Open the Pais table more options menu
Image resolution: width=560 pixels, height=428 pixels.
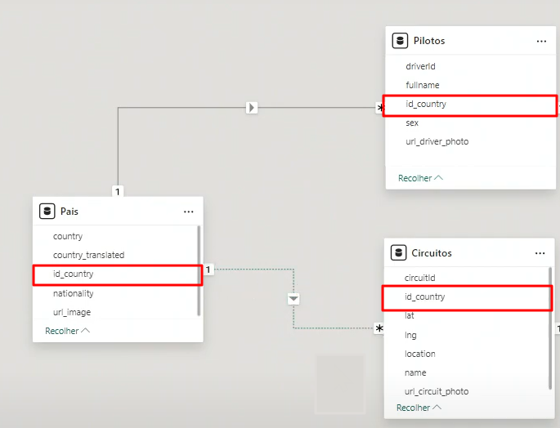(x=189, y=212)
